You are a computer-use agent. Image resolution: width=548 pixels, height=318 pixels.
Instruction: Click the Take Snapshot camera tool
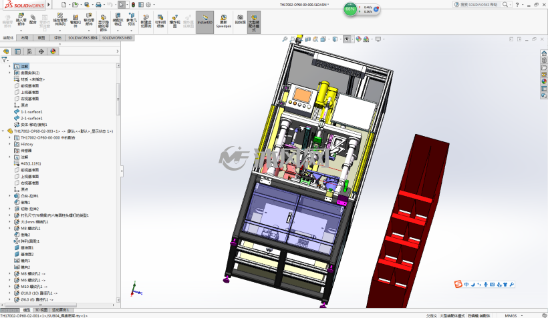click(240, 19)
